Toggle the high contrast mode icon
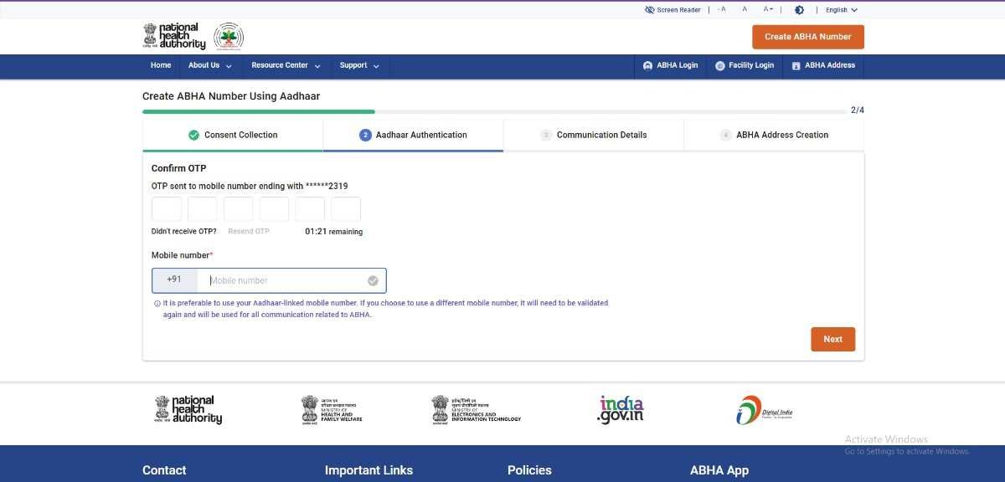 pyautogui.click(x=799, y=10)
